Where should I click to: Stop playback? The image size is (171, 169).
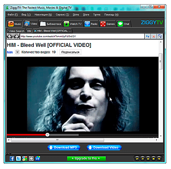(154, 158)
